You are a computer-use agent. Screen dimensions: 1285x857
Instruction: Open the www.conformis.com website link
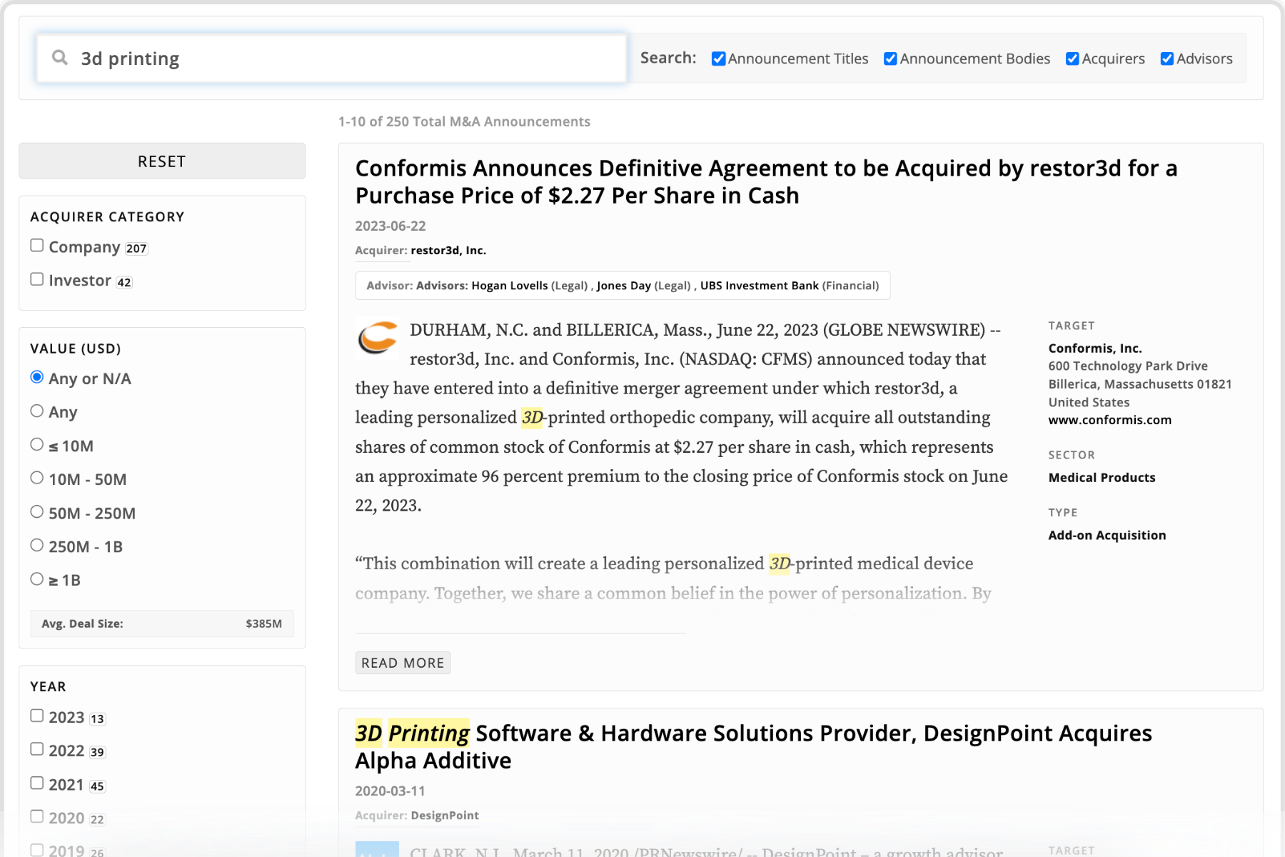coord(1109,420)
